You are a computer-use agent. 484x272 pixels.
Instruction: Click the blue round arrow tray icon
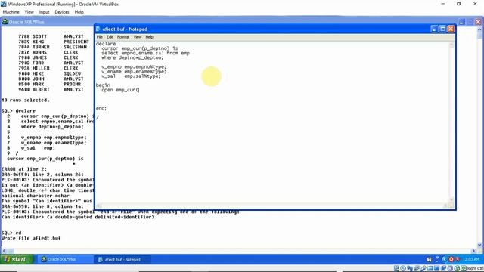tap(444, 259)
